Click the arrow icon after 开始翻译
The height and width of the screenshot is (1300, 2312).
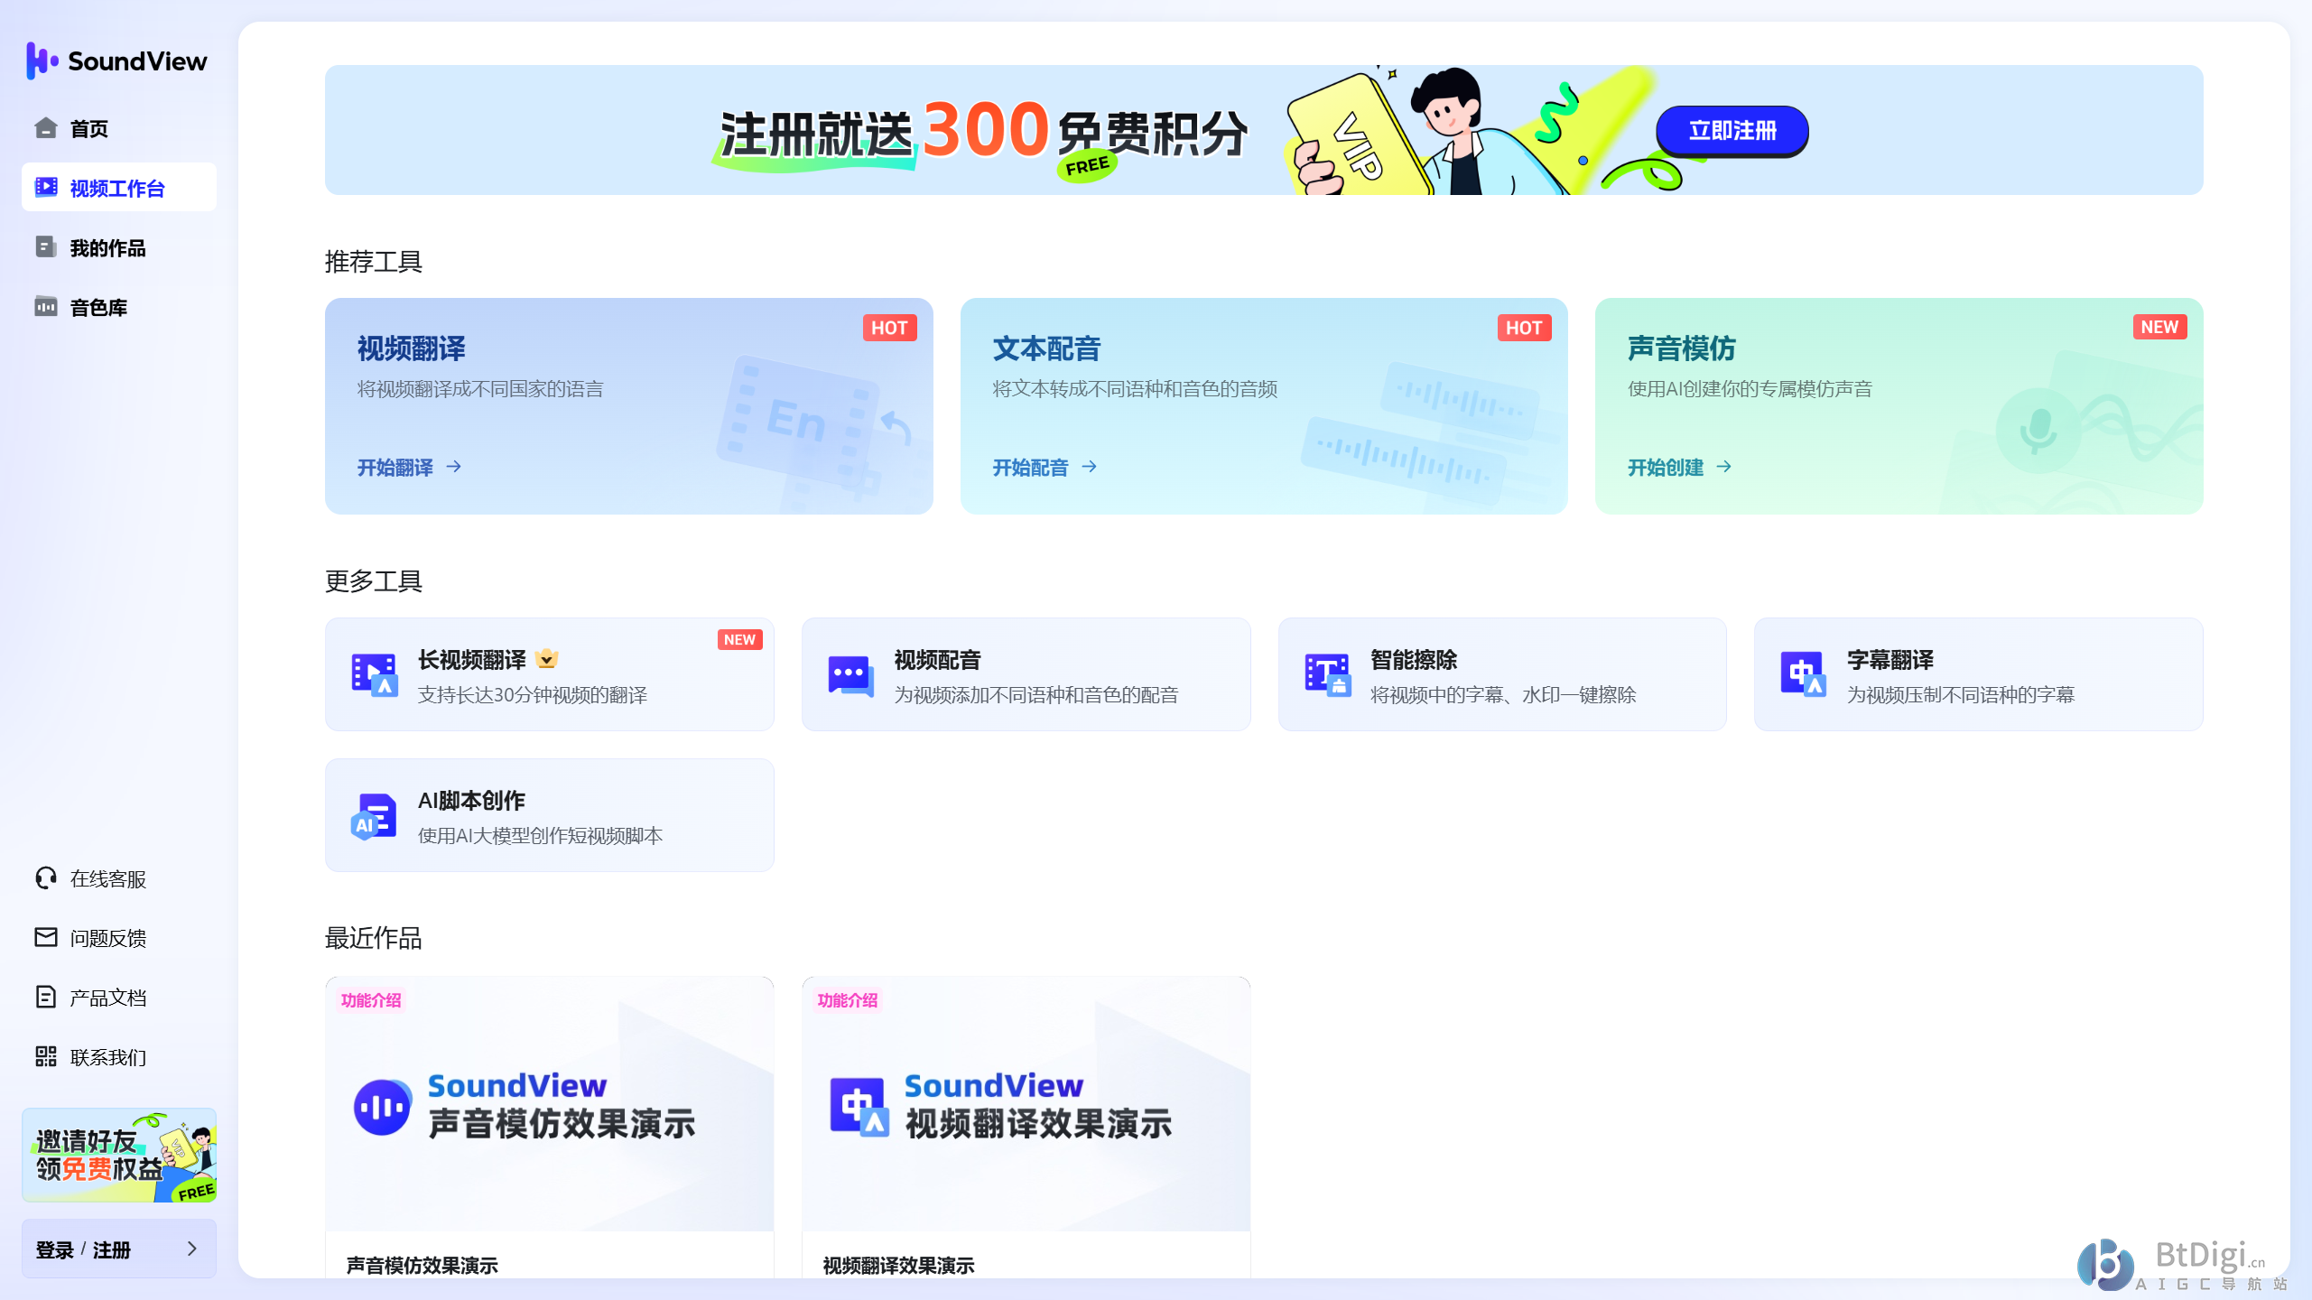tap(454, 467)
